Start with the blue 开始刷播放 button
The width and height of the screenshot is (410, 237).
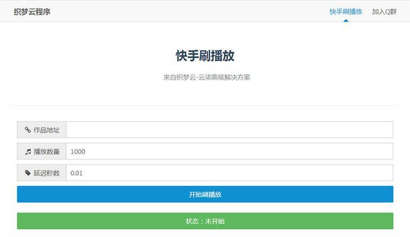(205, 194)
